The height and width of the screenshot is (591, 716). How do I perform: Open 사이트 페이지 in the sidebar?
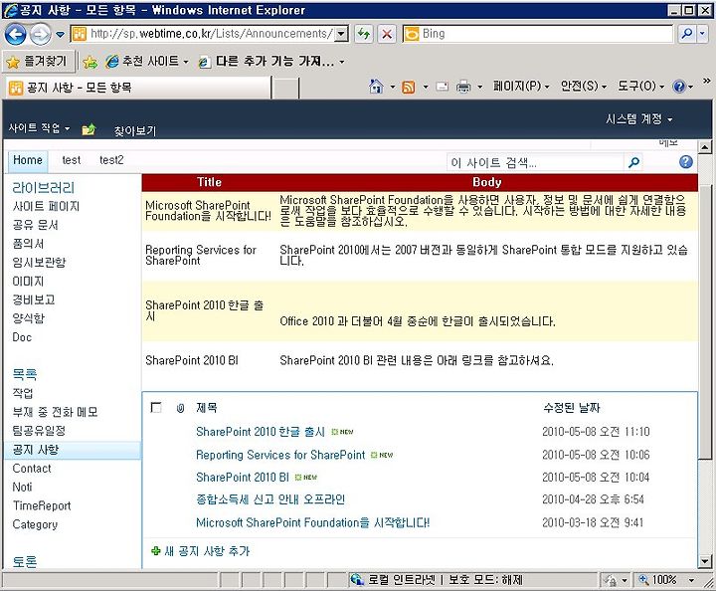(x=46, y=206)
